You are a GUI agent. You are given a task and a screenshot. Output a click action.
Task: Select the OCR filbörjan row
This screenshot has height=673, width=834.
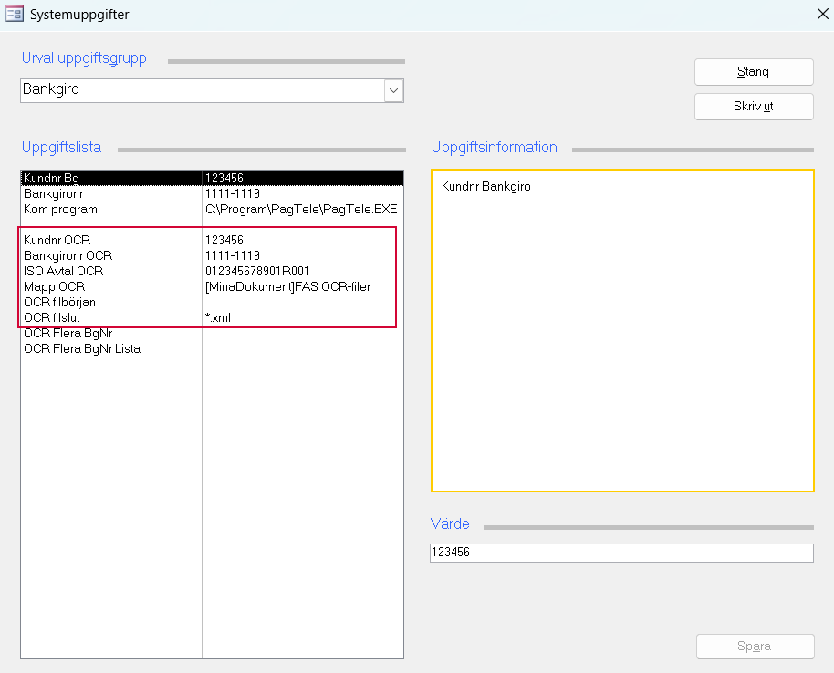coord(213,302)
